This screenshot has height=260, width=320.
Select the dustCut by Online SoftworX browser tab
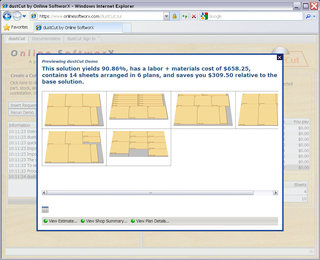pos(78,28)
